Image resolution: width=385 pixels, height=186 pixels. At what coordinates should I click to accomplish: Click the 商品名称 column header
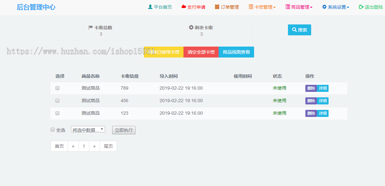click(x=91, y=76)
